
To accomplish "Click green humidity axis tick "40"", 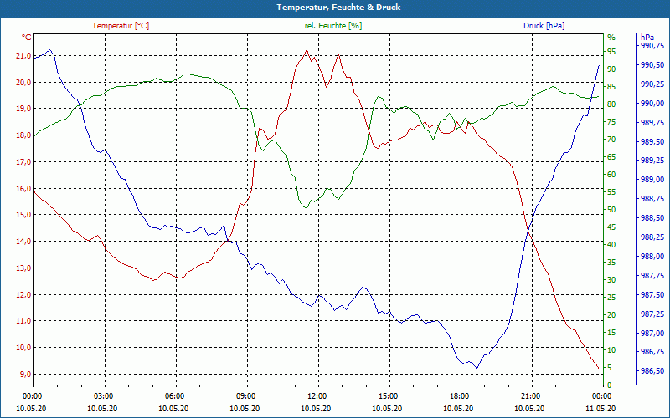I will point(611,245).
